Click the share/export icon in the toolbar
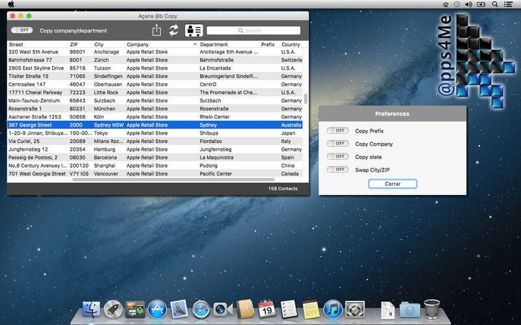Viewport: 521px width, 325px height. [x=156, y=30]
